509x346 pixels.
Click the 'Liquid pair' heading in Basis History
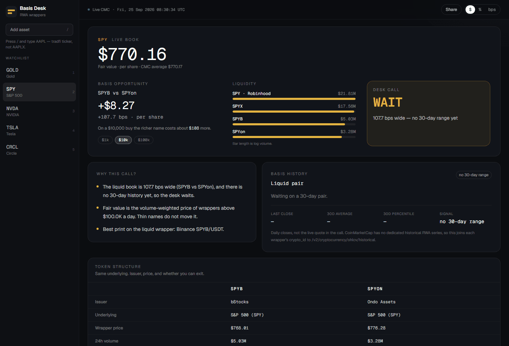[287, 184]
